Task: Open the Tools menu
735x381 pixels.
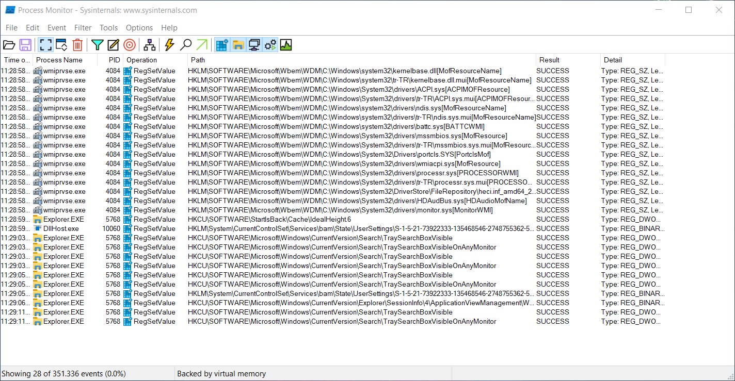Action: tap(108, 28)
